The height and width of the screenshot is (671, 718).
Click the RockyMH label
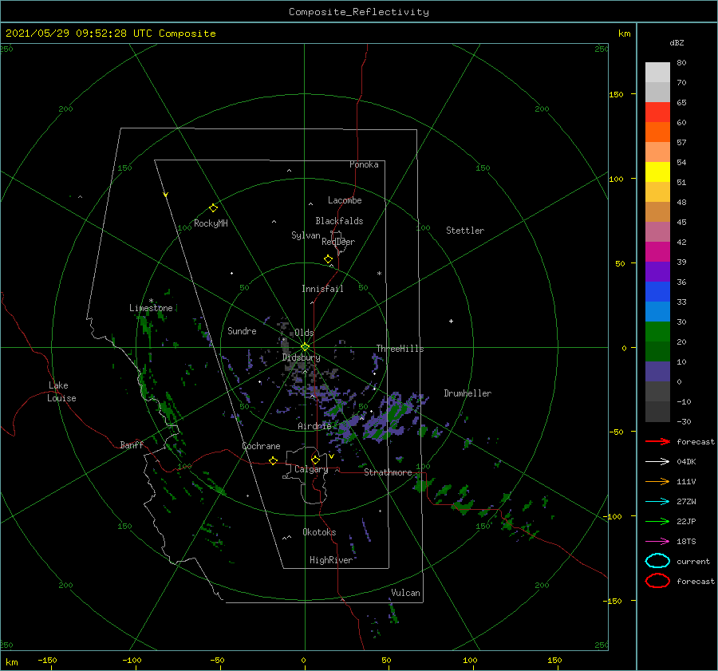click(211, 223)
